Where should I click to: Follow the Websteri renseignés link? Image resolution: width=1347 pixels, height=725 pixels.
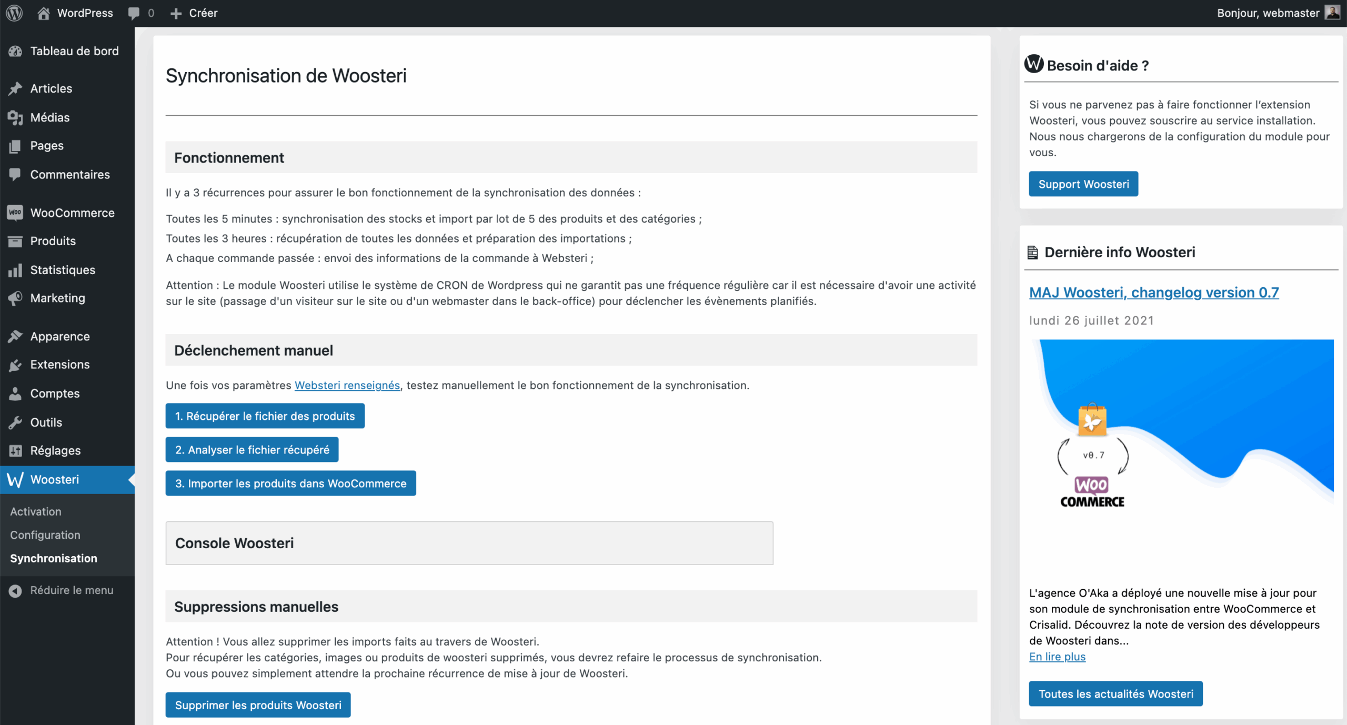(x=347, y=385)
